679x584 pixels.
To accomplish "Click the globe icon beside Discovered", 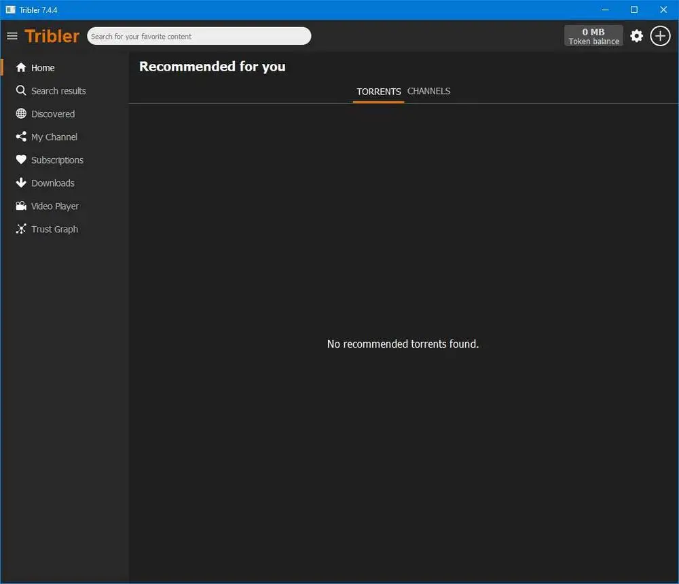I will [21, 113].
